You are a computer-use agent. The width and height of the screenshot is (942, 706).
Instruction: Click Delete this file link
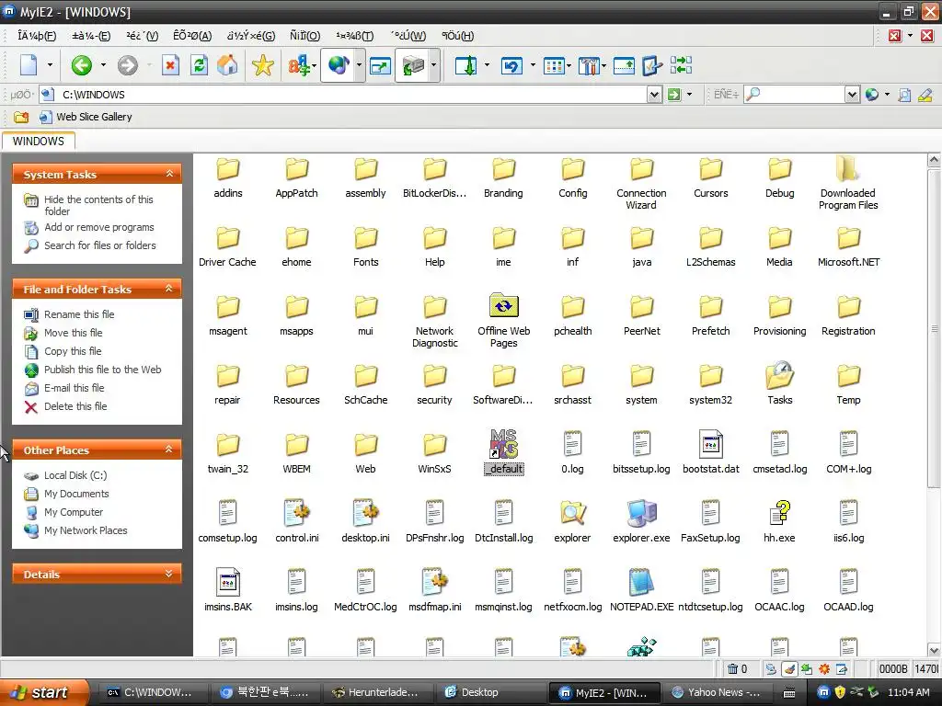pos(75,406)
